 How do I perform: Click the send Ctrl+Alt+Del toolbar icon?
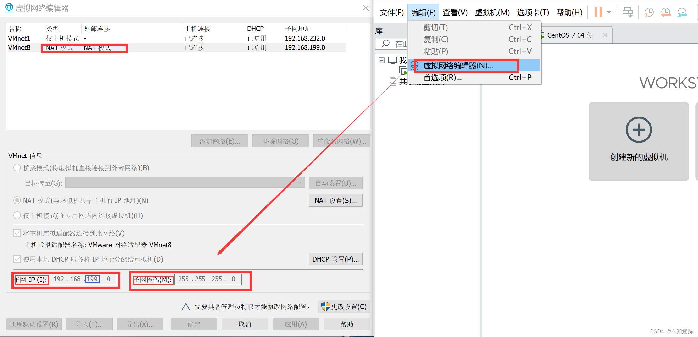click(x=628, y=12)
